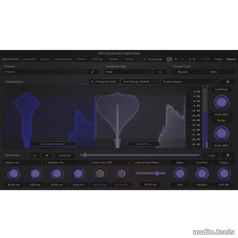Open the Target ranges dropdown

coord(190,82)
